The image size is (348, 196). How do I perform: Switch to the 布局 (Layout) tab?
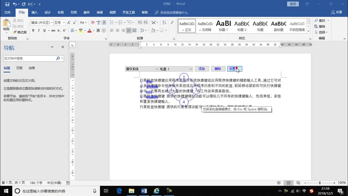click(61, 13)
